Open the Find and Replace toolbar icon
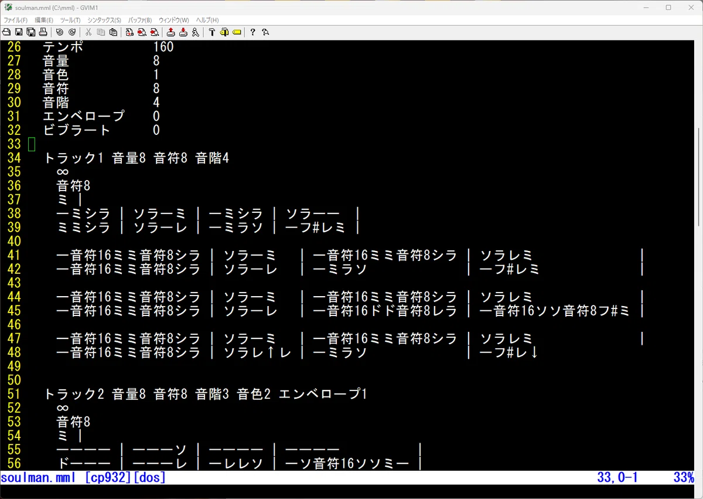This screenshot has width=703, height=499. tap(129, 32)
